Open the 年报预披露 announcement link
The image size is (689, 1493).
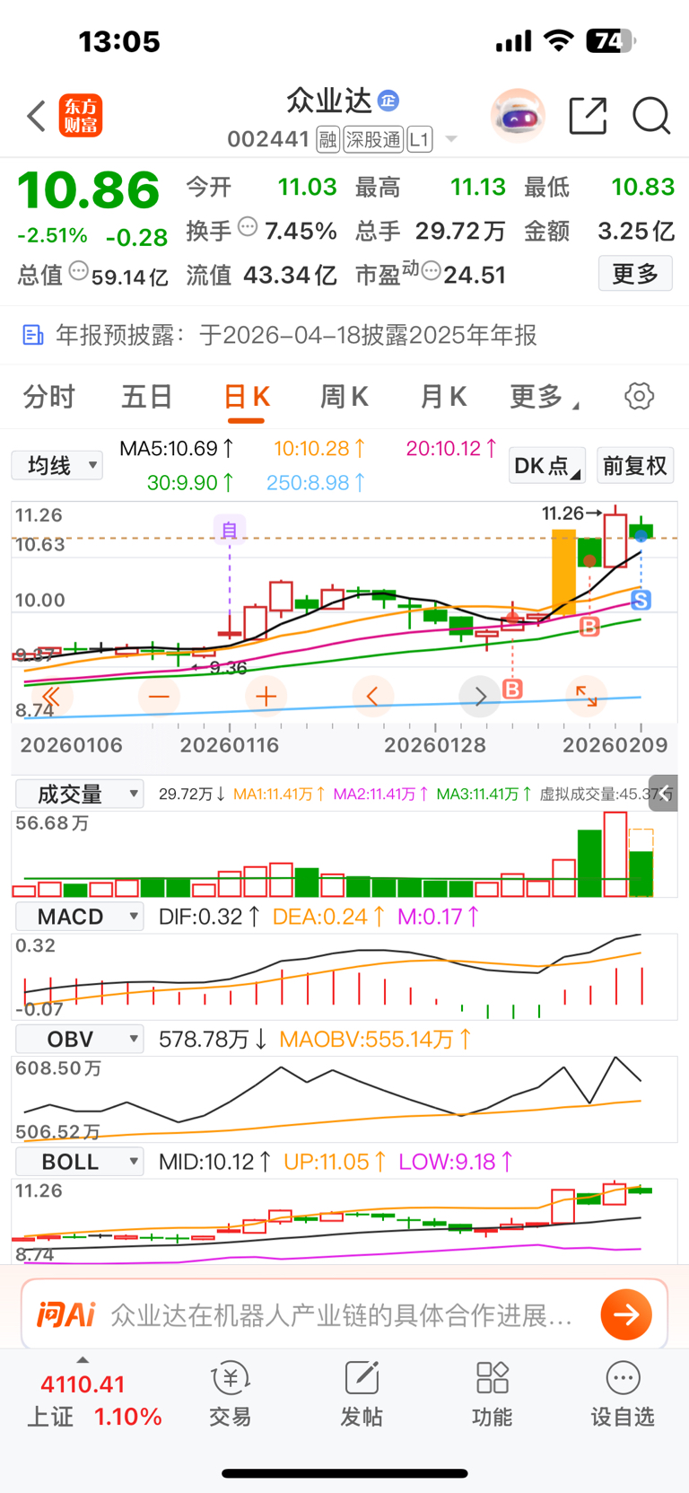(x=296, y=335)
